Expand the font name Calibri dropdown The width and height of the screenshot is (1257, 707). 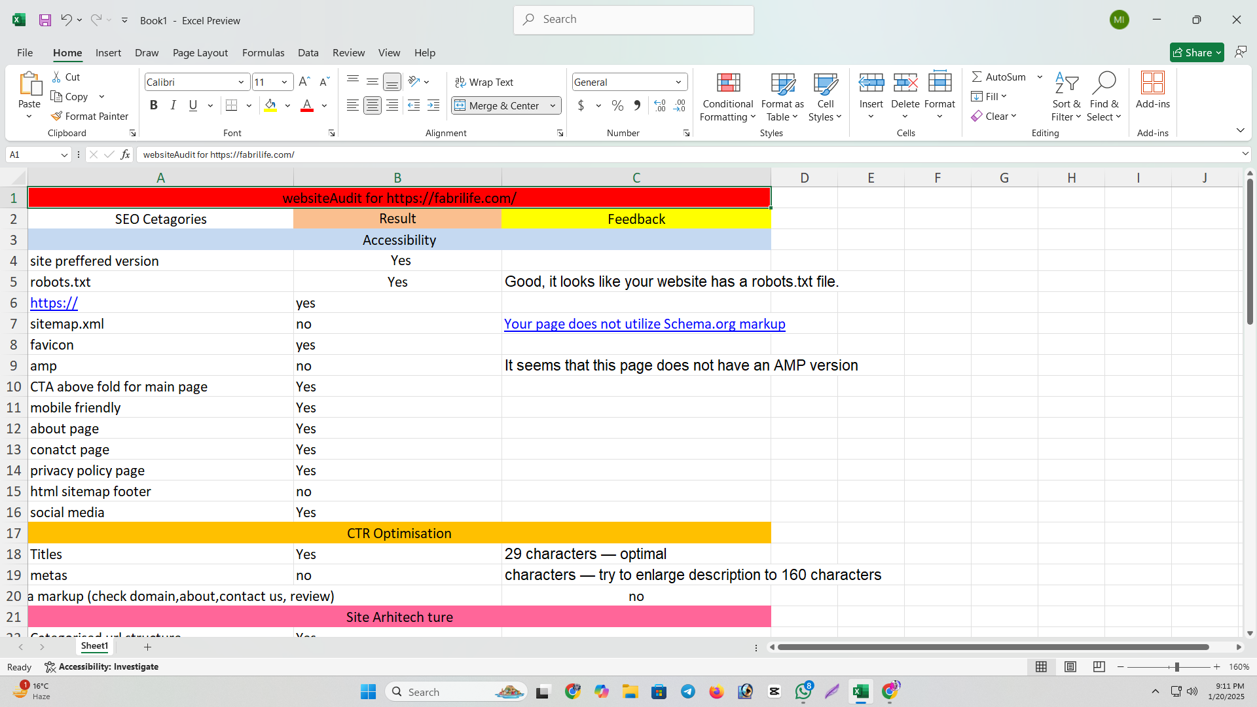coord(241,82)
